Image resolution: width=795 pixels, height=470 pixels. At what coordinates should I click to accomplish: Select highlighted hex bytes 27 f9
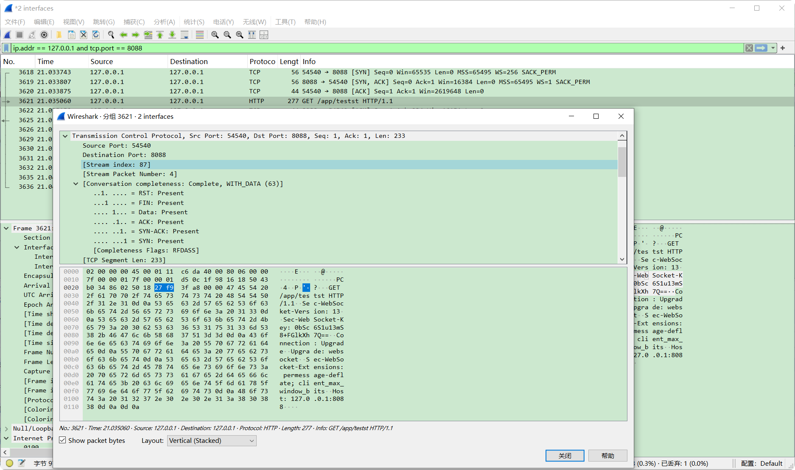(x=164, y=288)
